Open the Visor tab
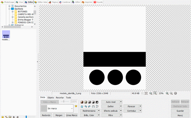191x118 pixels. (x=19, y=2)
